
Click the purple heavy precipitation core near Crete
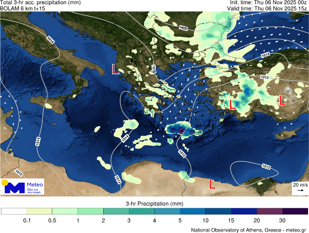point(181,130)
